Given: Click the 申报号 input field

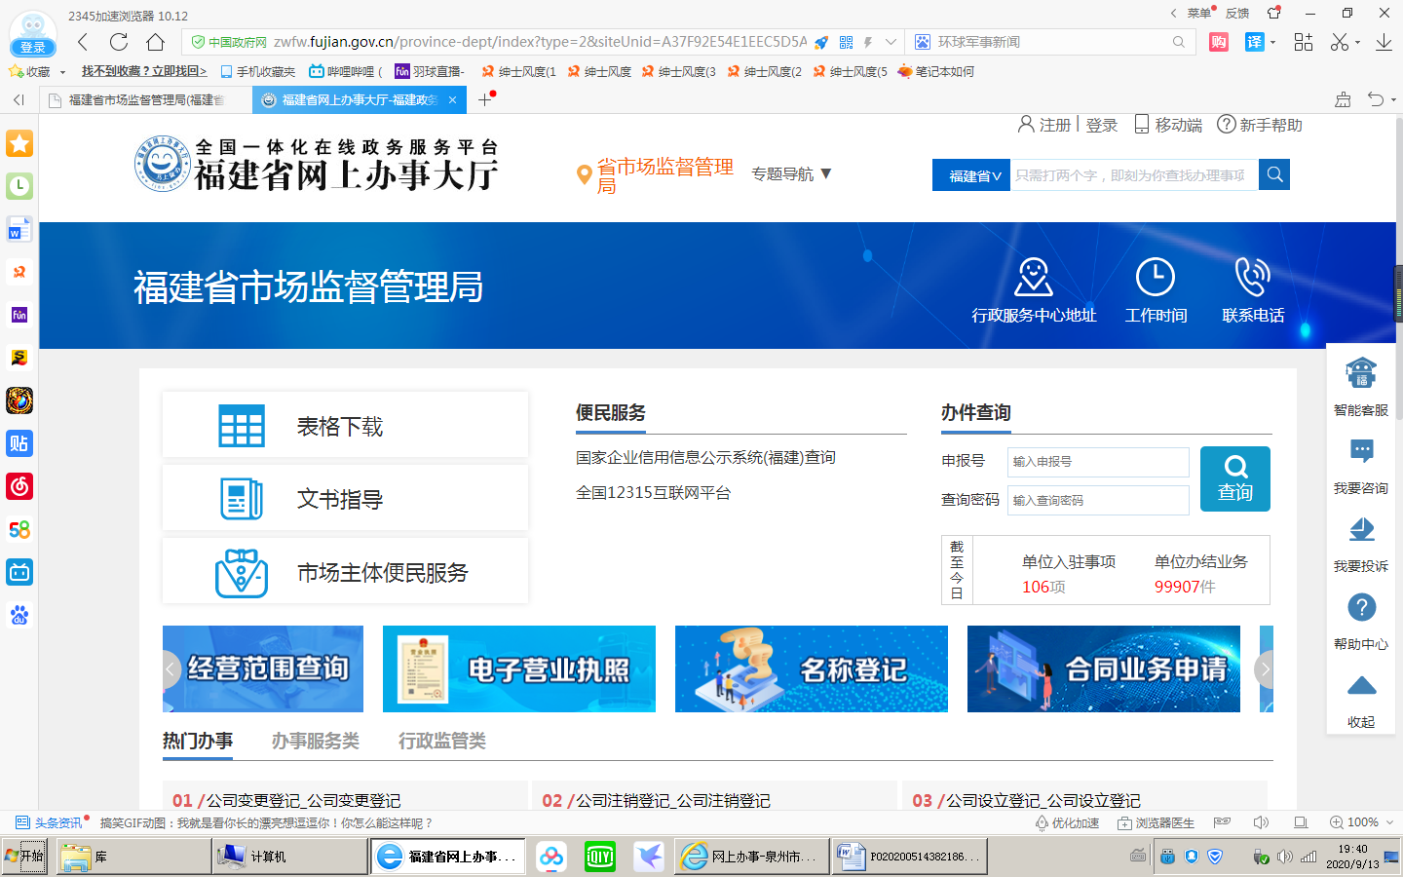Looking at the screenshot, I should click(1097, 462).
